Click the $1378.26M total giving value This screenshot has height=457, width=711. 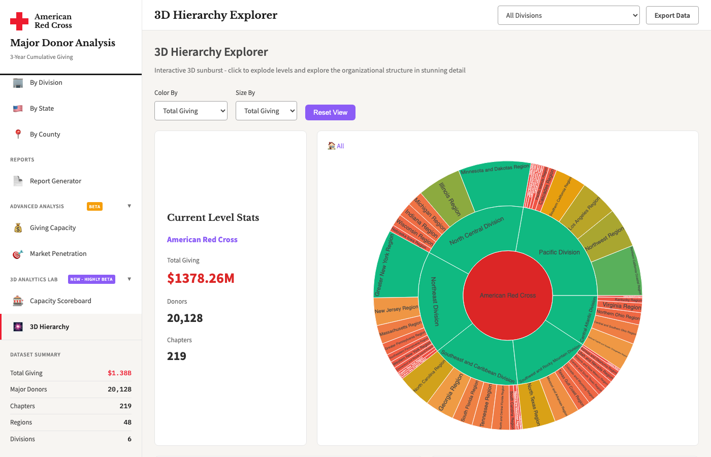point(201,278)
